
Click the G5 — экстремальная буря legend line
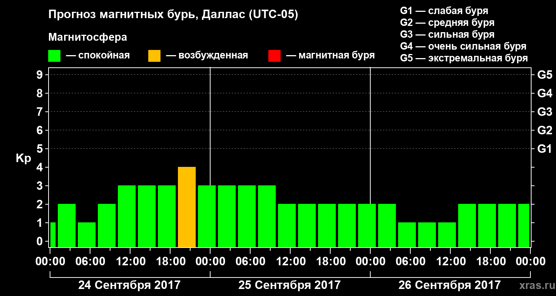pyautogui.click(x=464, y=58)
